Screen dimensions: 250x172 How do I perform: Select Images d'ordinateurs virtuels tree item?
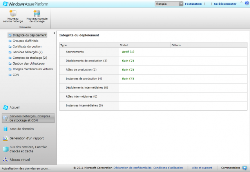tap(33, 69)
